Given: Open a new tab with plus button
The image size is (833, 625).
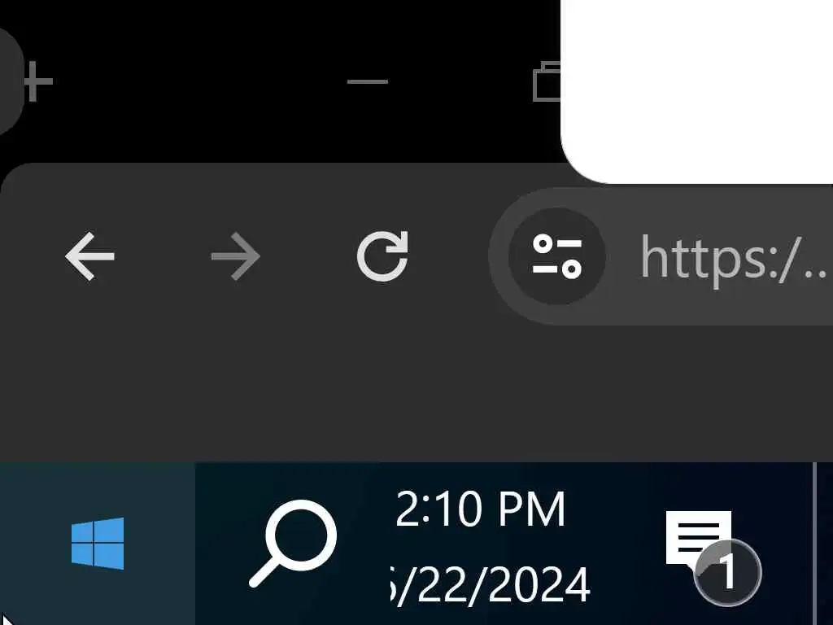Looking at the screenshot, I should click(36, 81).
